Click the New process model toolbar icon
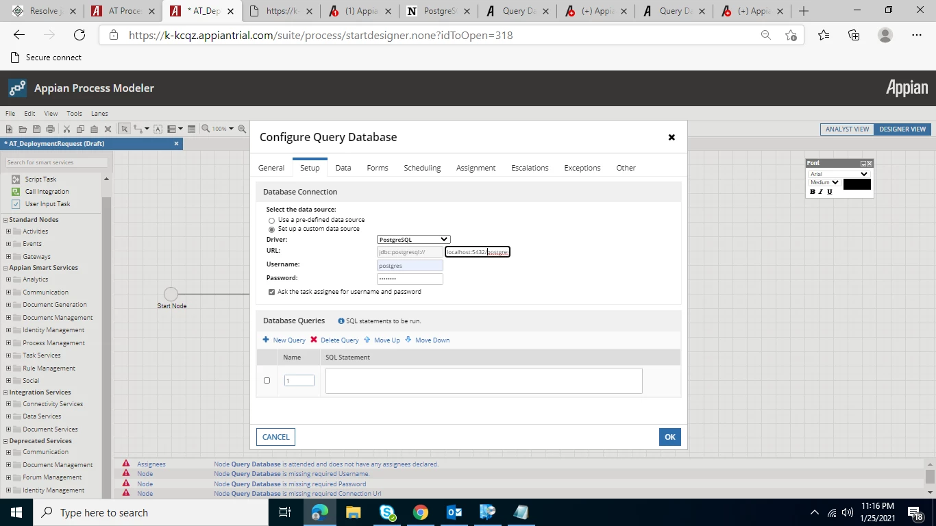 [x=9, y=129]
